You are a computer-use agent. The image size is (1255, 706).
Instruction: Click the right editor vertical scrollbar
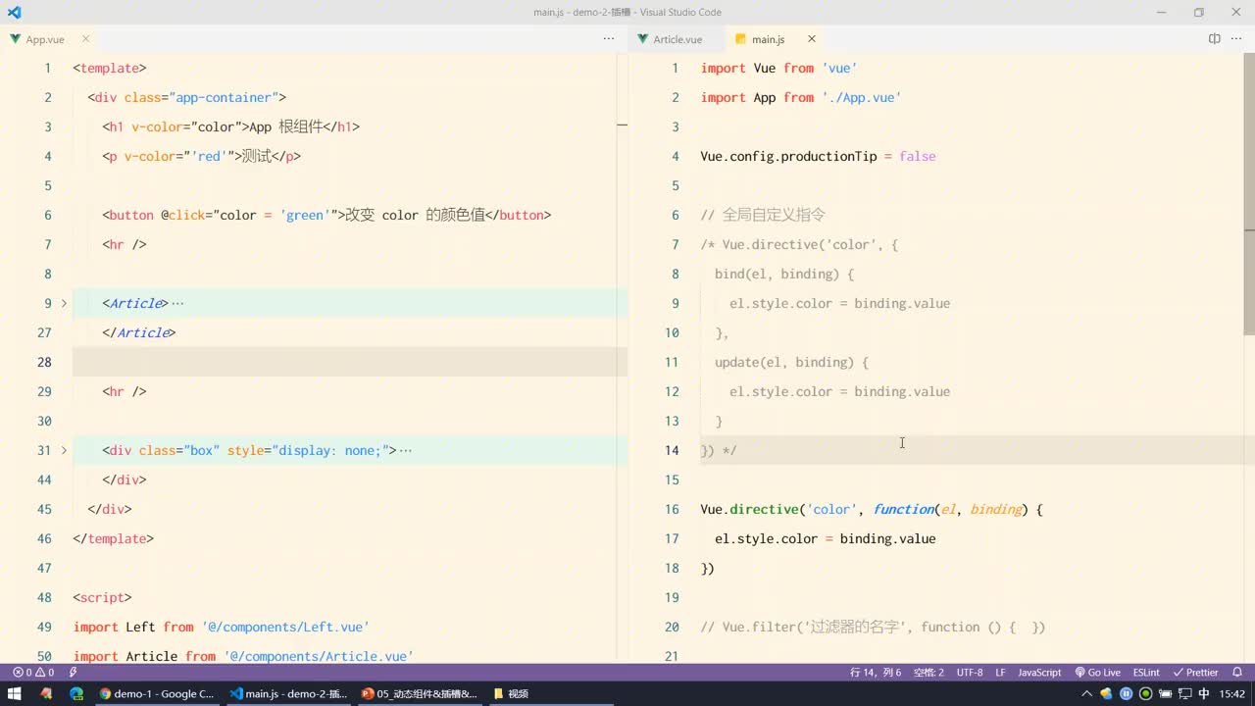pyautogui.click(x=1249, y=193)
